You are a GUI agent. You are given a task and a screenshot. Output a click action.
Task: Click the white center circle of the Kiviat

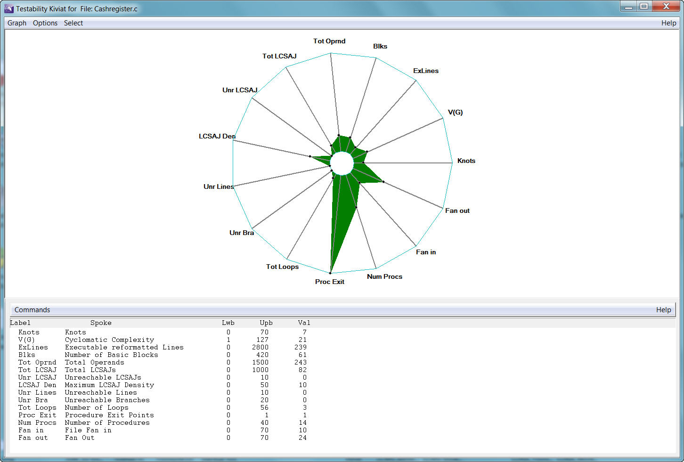click(342, 163)
